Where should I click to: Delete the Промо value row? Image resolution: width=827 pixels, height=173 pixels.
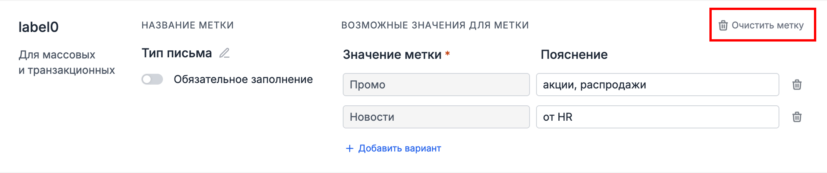pos(797,85)
